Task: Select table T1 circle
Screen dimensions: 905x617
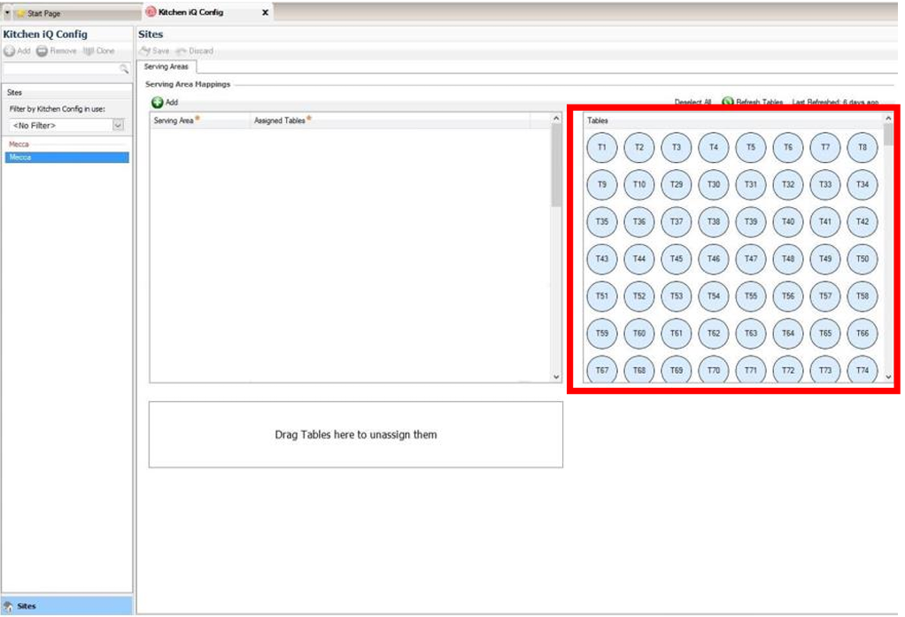Action: coord(602,147)
